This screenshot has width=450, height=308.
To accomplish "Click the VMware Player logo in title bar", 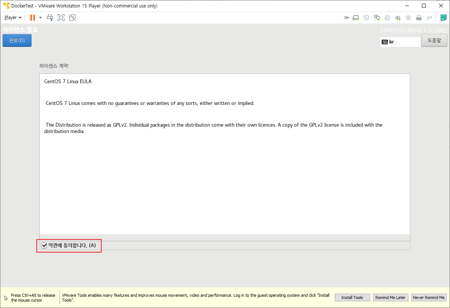I will (6, 6).
